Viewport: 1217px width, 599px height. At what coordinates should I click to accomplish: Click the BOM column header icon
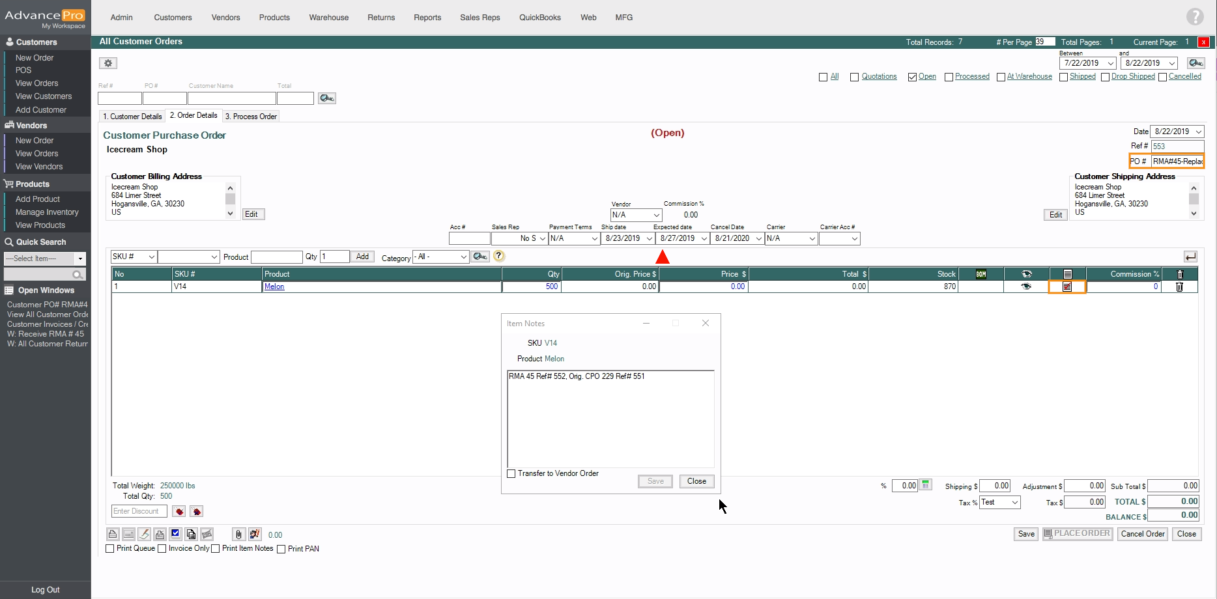coord(981,274)
